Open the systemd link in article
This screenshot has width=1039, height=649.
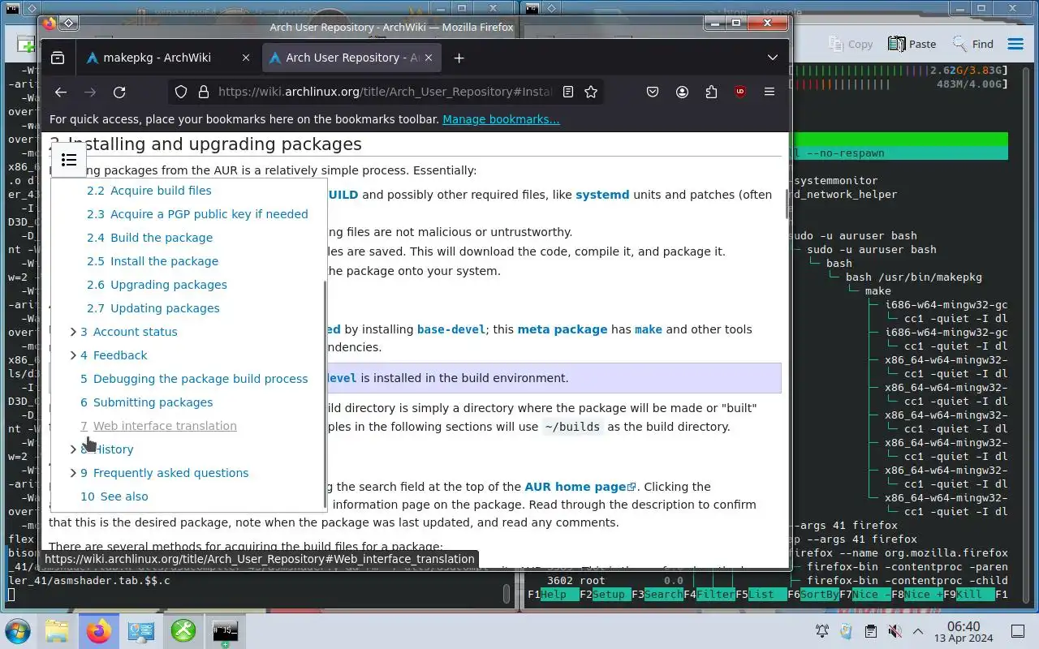(x=602, y=195)
